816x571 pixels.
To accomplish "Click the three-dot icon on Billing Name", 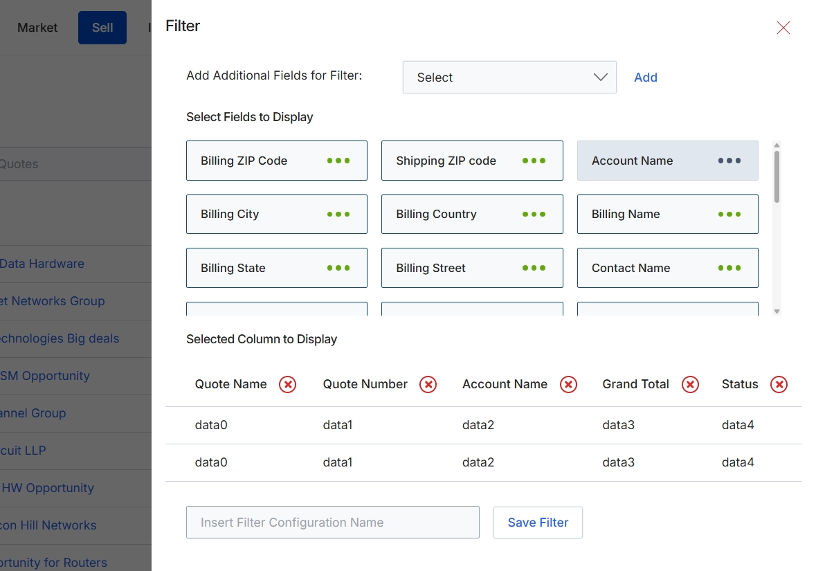I will point(729,215).
